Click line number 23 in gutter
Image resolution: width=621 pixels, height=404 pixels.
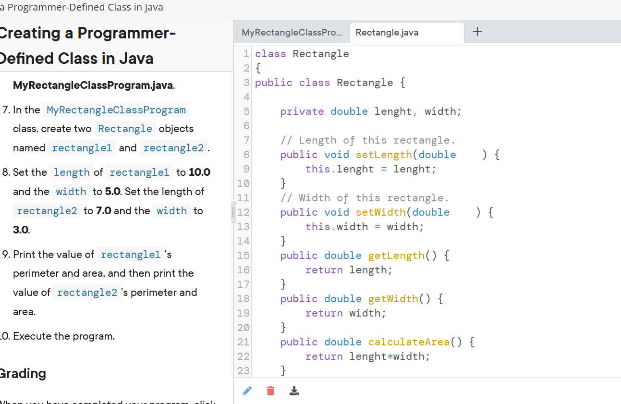click(243, 371)
